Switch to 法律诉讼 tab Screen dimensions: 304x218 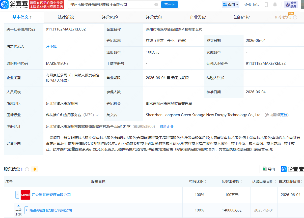coord(66,17)
